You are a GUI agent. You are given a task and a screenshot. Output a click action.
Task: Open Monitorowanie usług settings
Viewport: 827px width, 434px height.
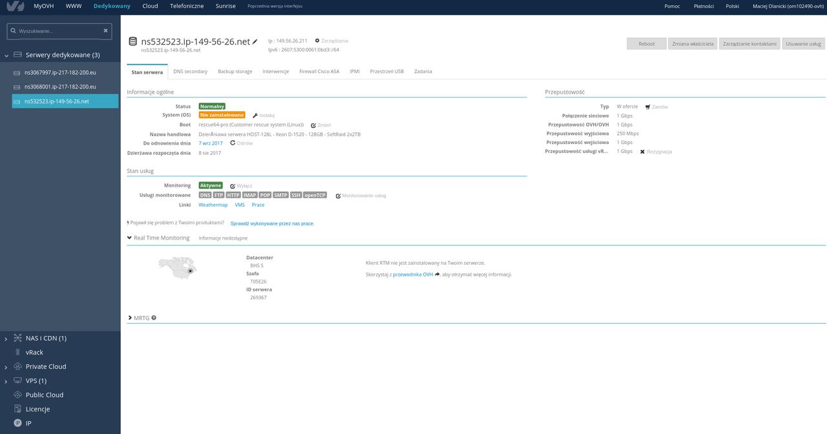(x=361, y=195)
